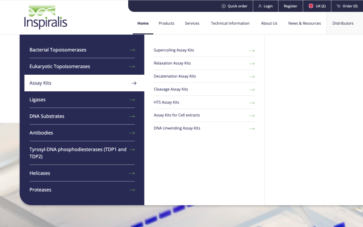Click the Quick order plus icon

coord(224,6)
